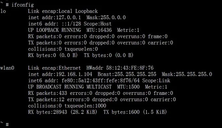Click the loopback address 127.0.0.1
Image resolution: width=222 pixels, height=128 pixels.
69,17
